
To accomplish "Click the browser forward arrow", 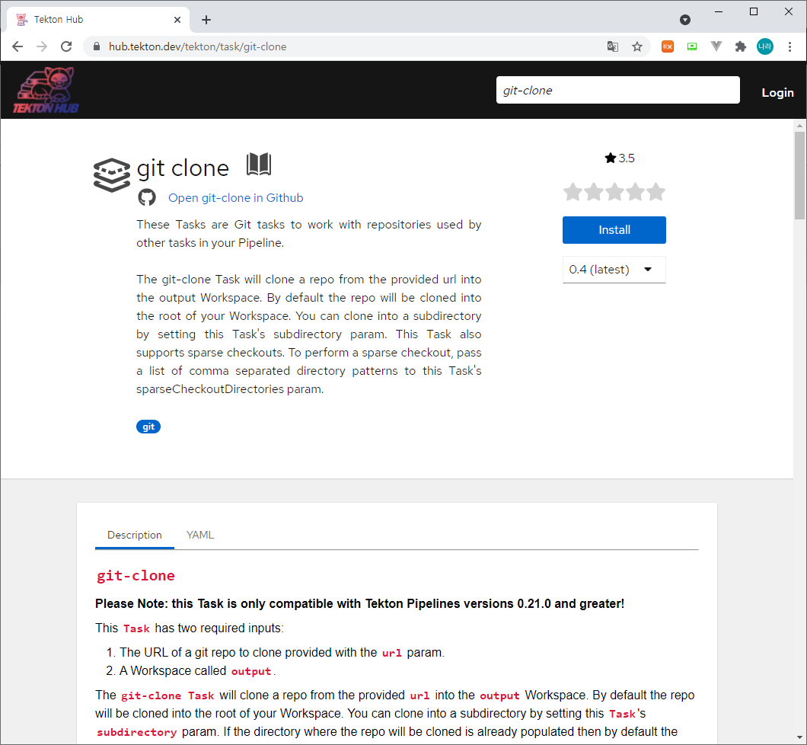I will click(x=42, y=46).
